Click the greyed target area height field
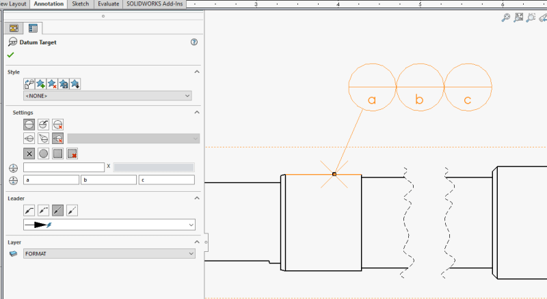This screenshot has height=299, width=547. (x=153, y=167)
